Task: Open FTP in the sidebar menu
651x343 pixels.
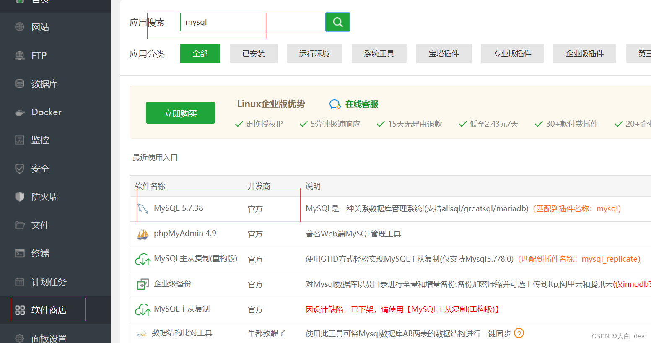Action: point(39,55)
